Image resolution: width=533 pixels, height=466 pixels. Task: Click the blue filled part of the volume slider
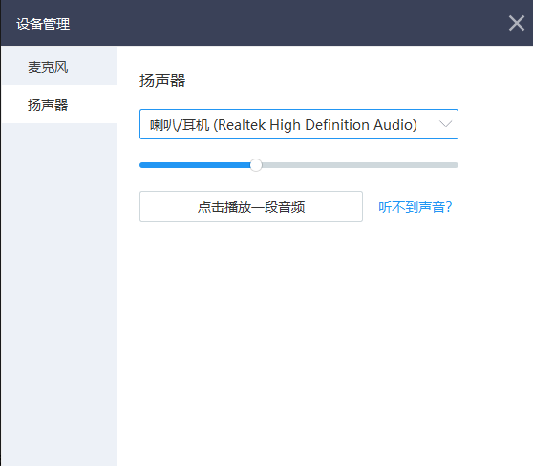195,165
